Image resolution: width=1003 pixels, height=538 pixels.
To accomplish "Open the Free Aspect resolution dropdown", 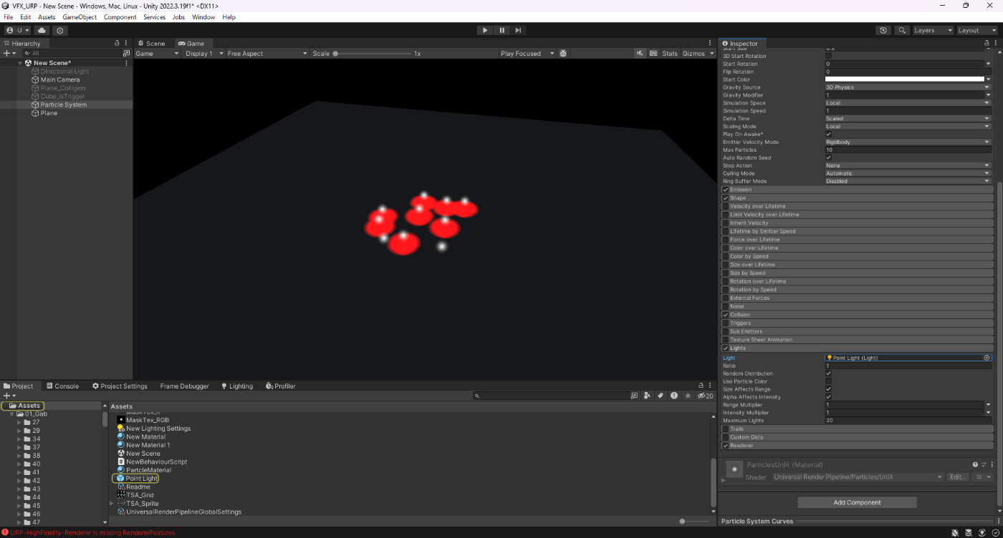I will 267,54.
